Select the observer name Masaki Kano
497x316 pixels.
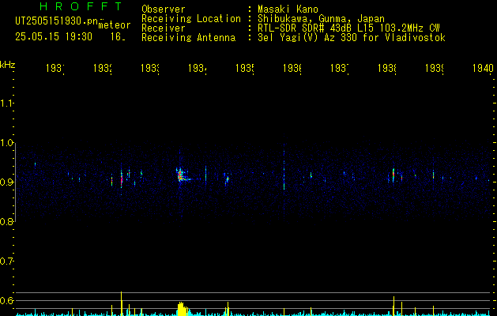point(288,9)
